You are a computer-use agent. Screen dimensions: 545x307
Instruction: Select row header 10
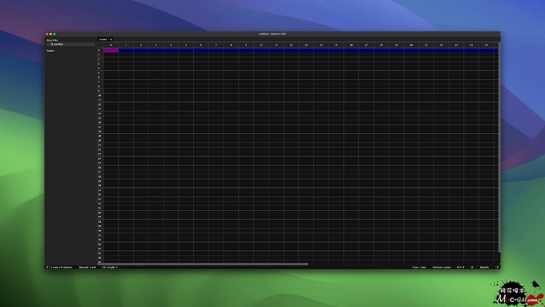click(x=100, y=95)
